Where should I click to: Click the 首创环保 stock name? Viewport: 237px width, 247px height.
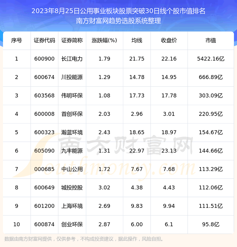tap(72, 114)
